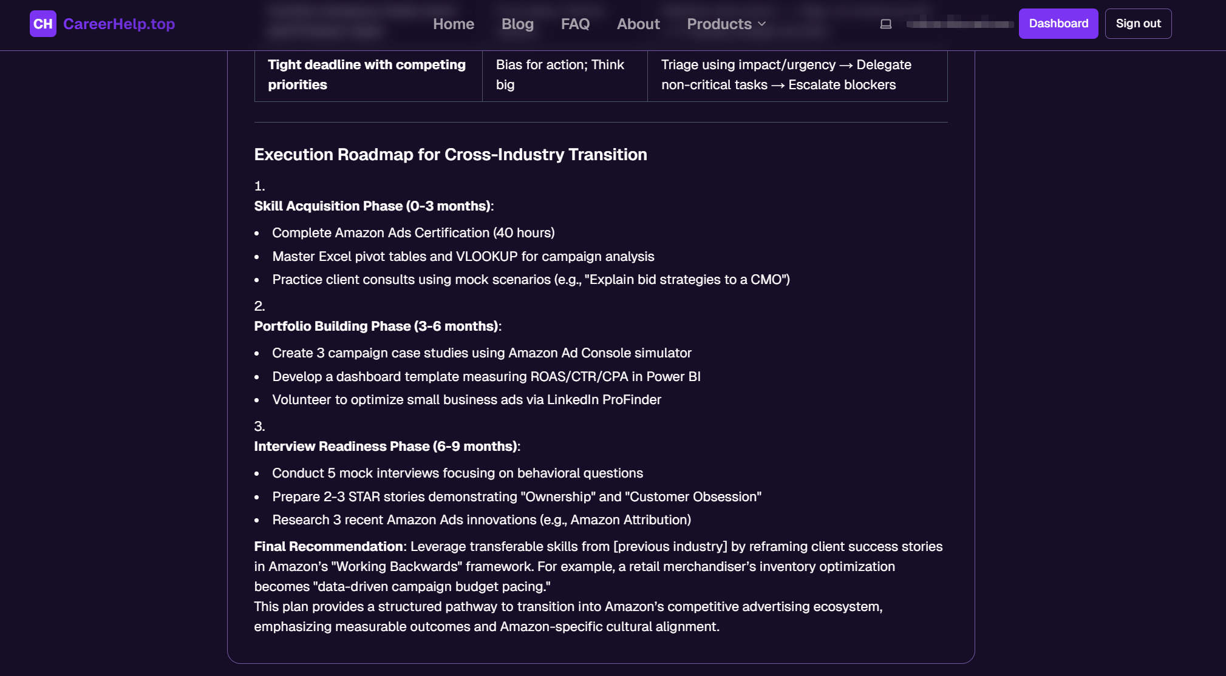Click the chevron next to Products

tap(761, 25)
